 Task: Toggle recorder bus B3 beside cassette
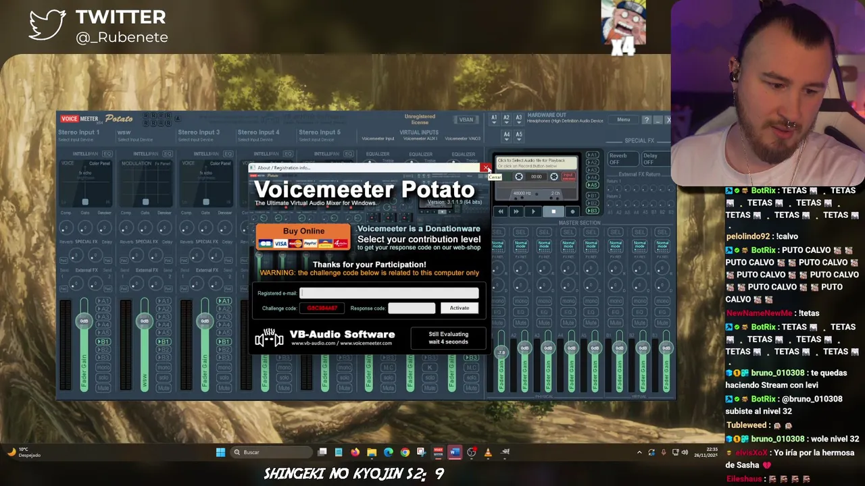592,211
